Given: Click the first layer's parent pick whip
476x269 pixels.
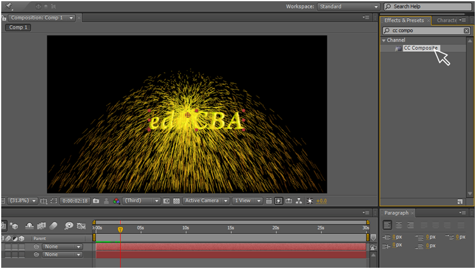Looking at the screenshot, I should click(36, 247).
